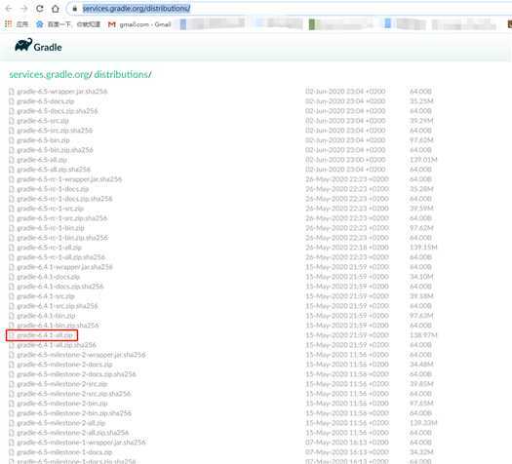The width and height of the screenshot is (512, 464).
Task: Open the Gmail bookmark label
Action: point(145,24)
